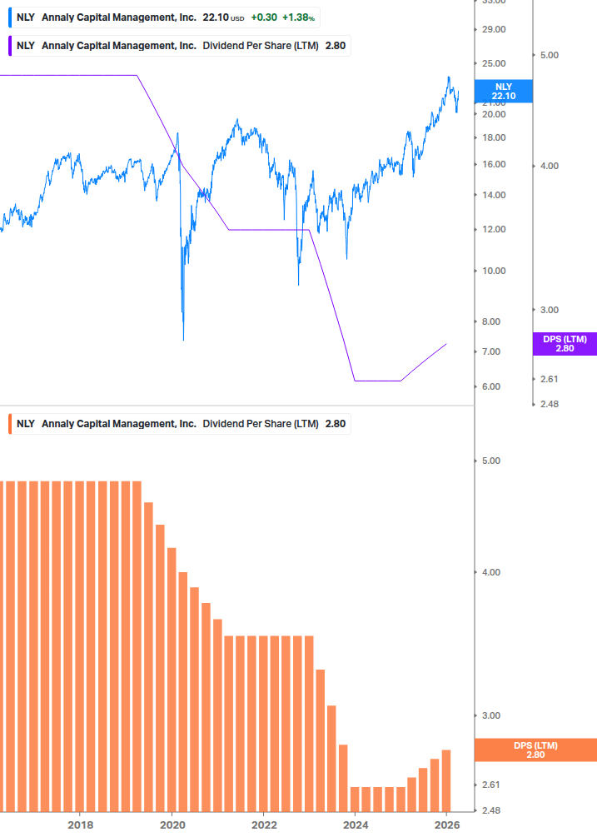This screenshot has width=597, height=837.
Task: Click the purple DPS (LTM) 2.80 axis tag
Action: coord(565,344)
